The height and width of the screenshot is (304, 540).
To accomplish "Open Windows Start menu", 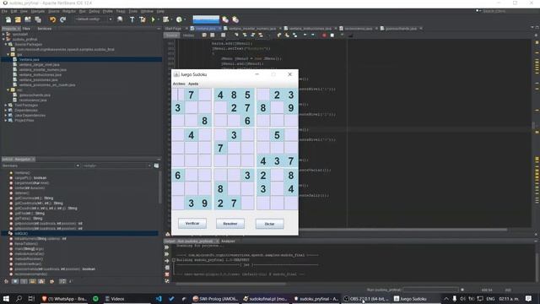I will pyautogui.click(x=6, y=298).
